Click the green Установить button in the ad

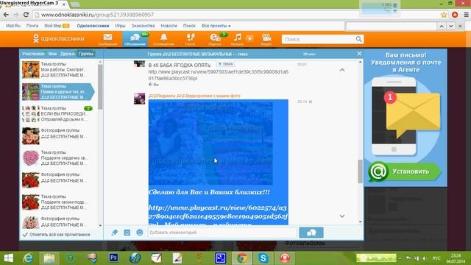[405, 172]
